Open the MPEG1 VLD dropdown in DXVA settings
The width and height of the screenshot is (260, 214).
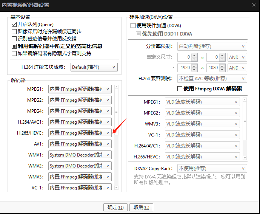(202, 102)
